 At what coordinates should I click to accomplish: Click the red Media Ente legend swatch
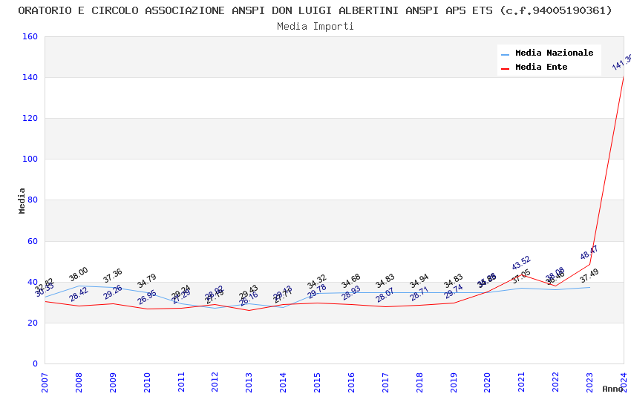coord(505,68)
